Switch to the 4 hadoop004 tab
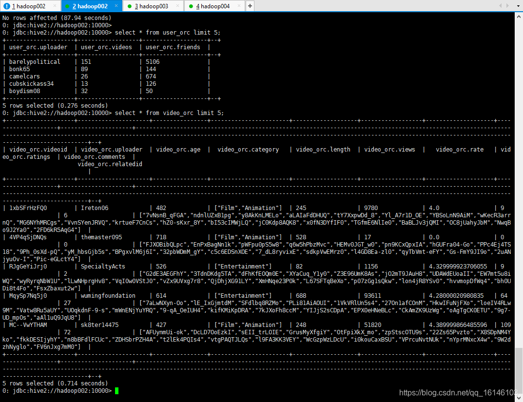This screenshot has width=523, height=402. point(214,6)
